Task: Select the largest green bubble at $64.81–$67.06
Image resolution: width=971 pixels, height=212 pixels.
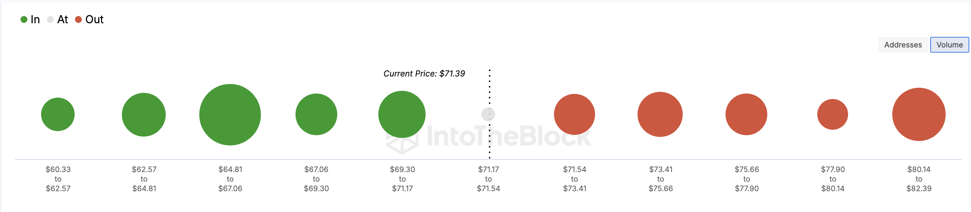Action: [x=230, y=115]
